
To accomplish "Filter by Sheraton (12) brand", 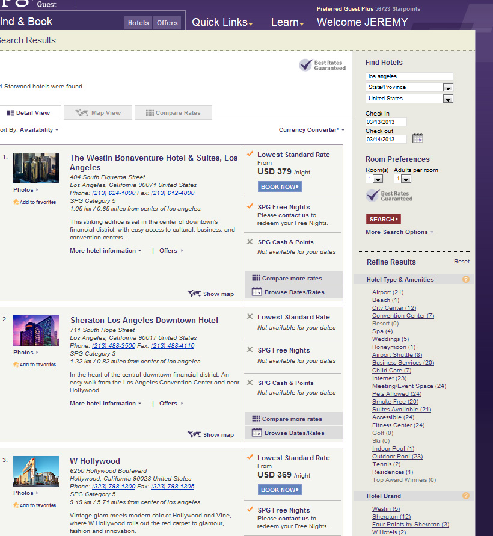I will pos(391,517).
